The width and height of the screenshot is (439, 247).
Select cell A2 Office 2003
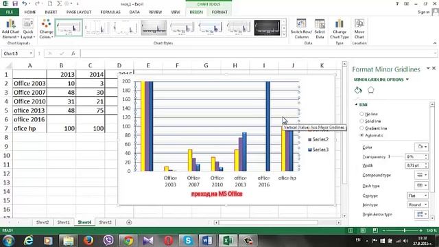click(29, 84)
